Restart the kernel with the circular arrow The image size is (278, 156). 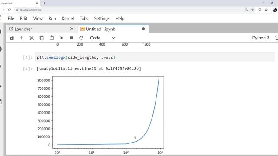[x=81, y=38]
